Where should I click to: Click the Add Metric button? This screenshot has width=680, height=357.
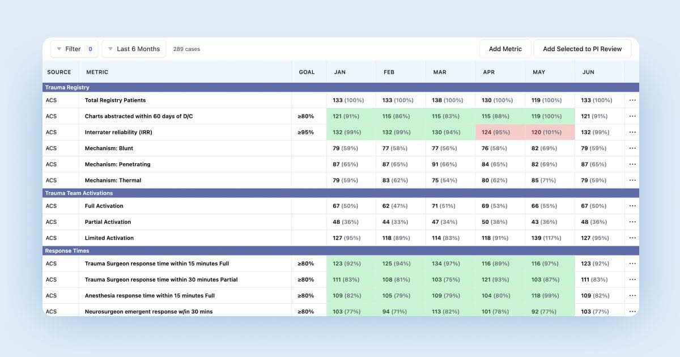pyautogui.click(x=505, y=49)
